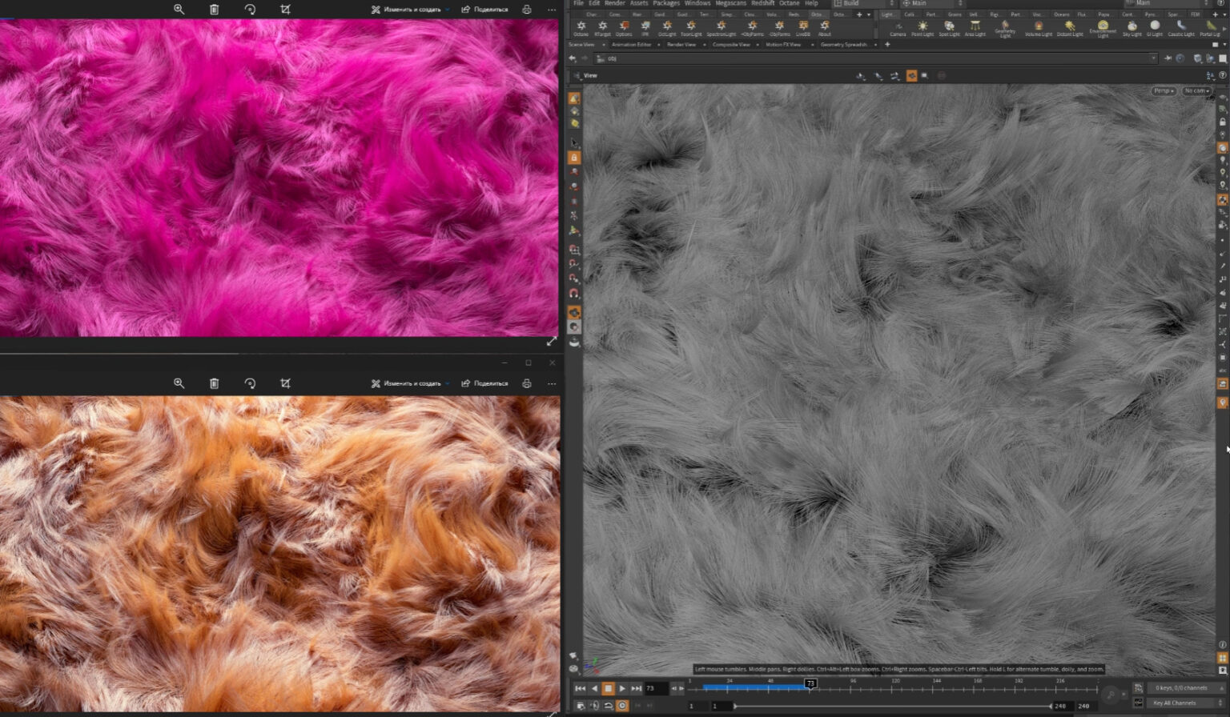Click the ToonLight shelf tool
1230x717 pixels.
tap(691, 29)
